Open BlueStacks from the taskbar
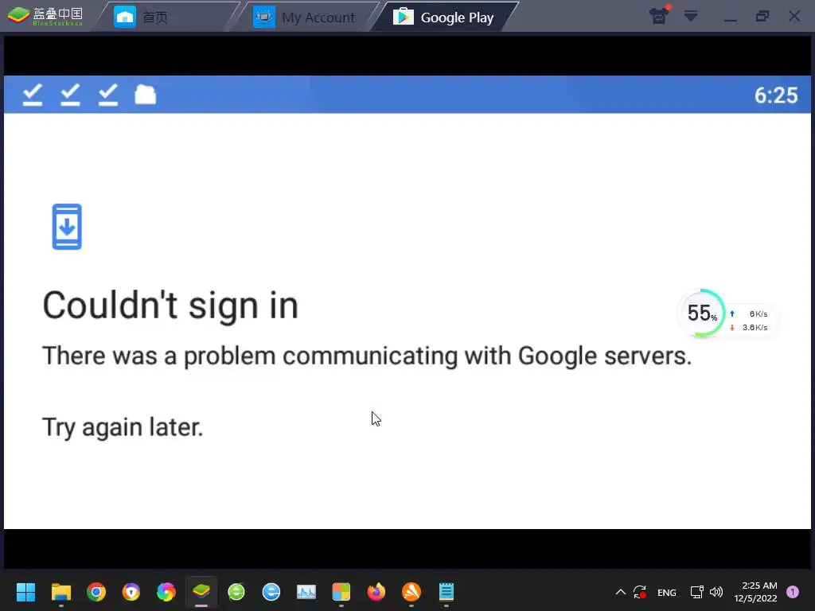 [x=201, y=591]
